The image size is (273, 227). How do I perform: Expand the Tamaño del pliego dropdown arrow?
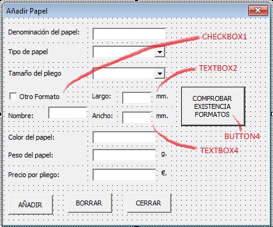[x=160, y=73]
